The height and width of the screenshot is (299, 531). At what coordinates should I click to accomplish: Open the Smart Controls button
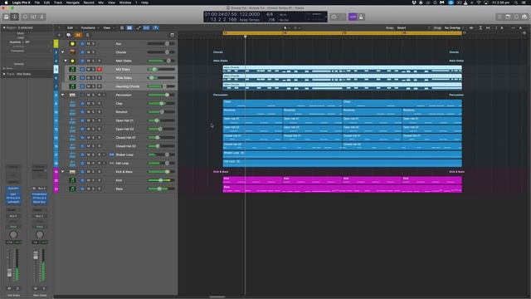point(25,17)
